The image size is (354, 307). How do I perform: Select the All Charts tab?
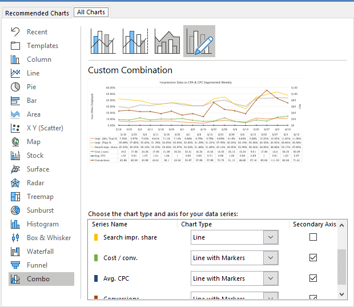click(x=91, y=12)
